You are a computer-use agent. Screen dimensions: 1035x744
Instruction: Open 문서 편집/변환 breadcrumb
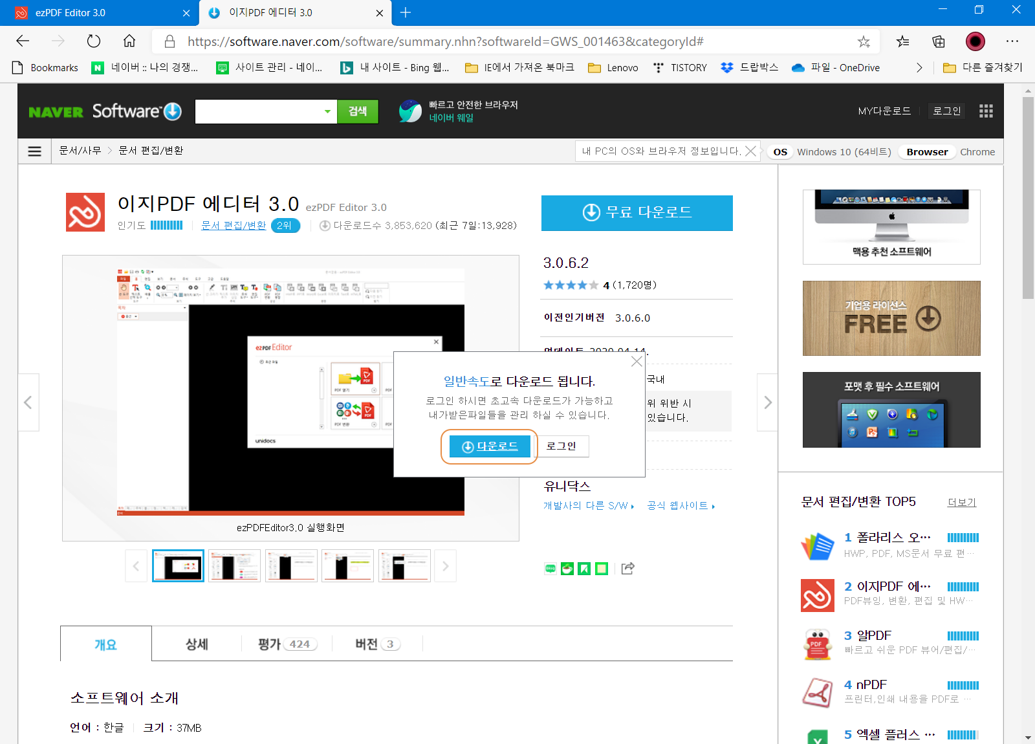click(151, 151)
